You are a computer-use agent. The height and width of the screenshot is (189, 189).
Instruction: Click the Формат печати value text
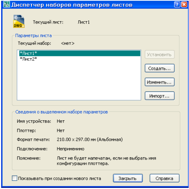click(x=90, y=139)
